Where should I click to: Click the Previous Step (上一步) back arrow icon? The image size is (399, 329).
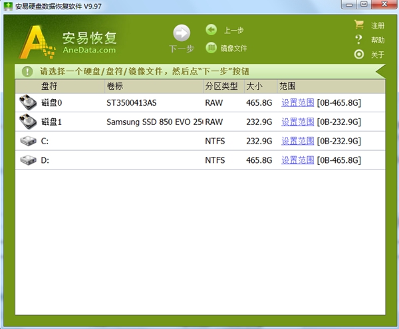click(211, 29)
